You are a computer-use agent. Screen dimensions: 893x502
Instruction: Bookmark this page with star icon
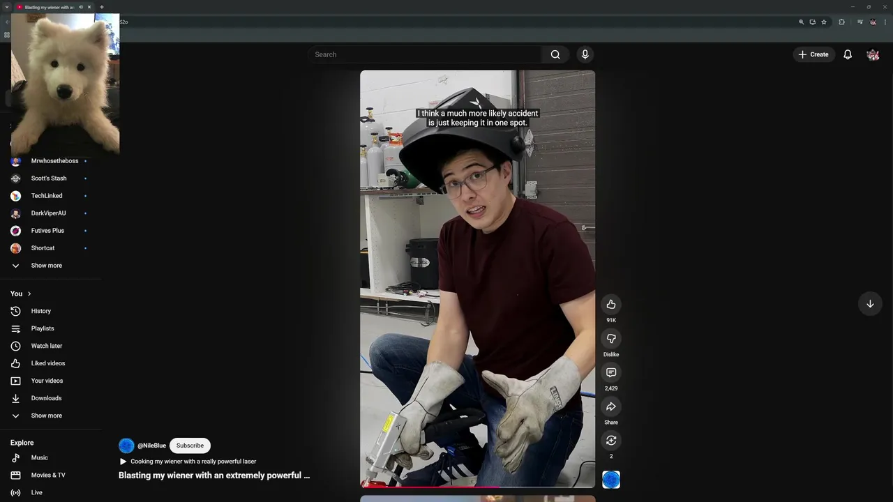(x=824, y=22)
